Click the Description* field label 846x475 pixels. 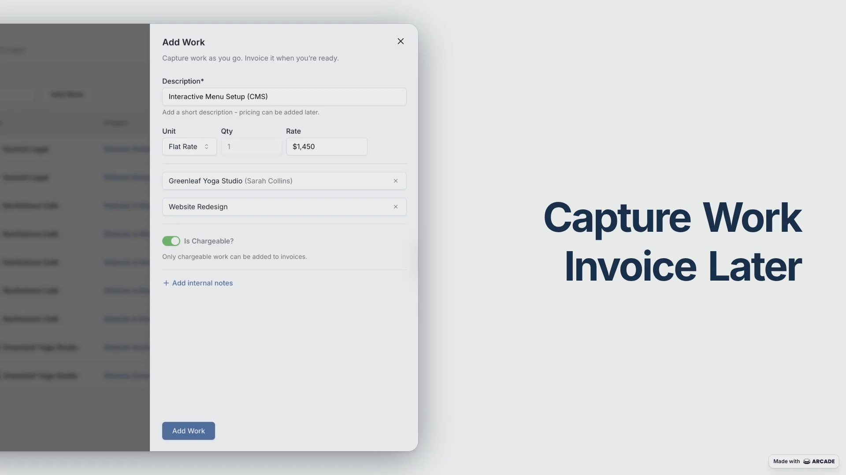pyautogui.click(x=183, y=81)
